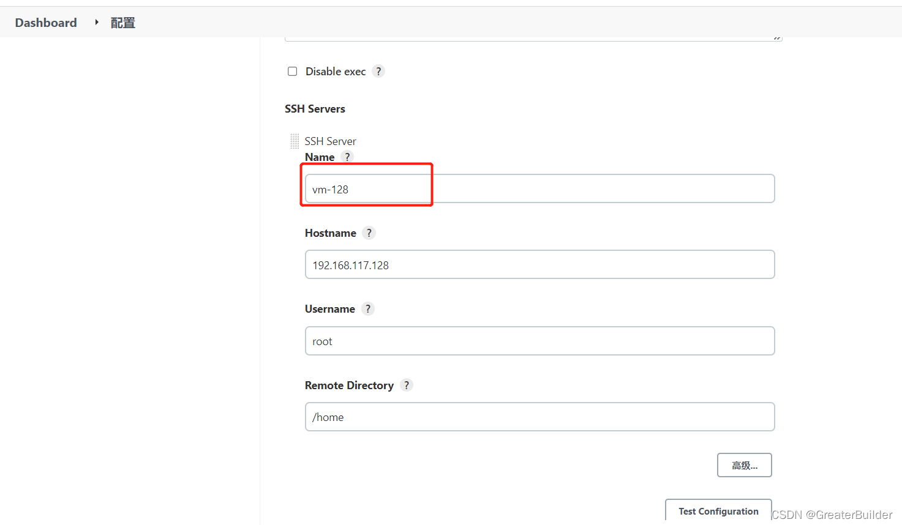The width and height of the screenshot is (902, 525).
Task: Expand the Dashboard breadcrumb arrow menu
Action: [97, 23]
